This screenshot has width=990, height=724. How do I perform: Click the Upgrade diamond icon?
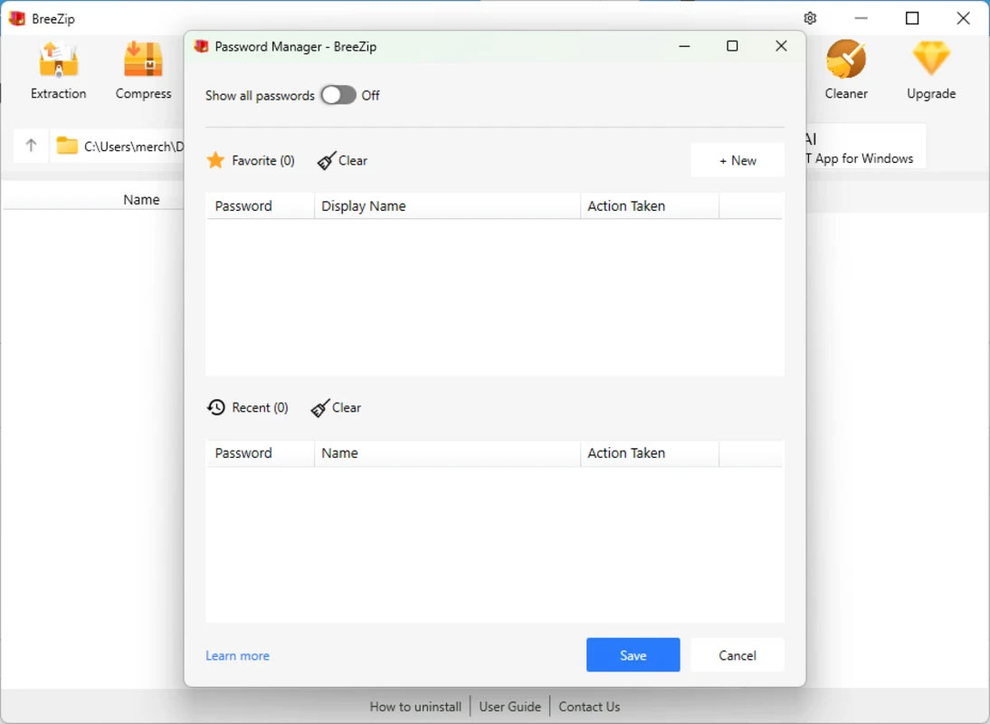(x=931, y=59)
